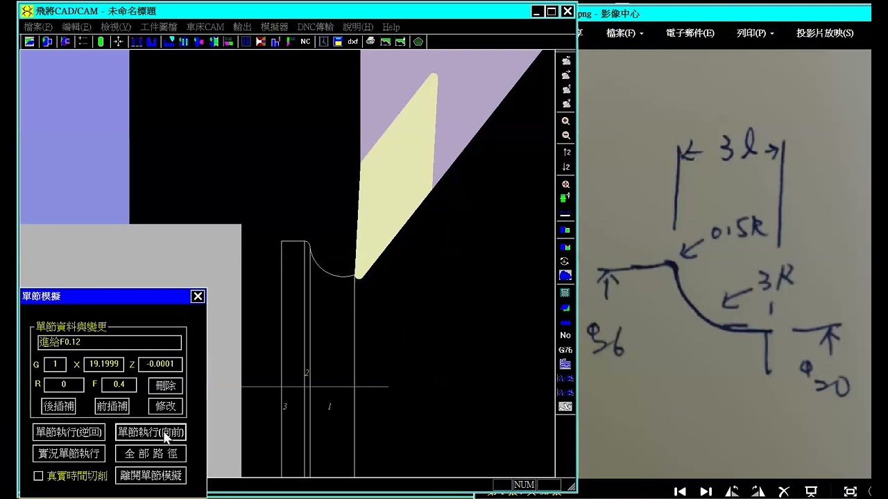Click the 修改 button
The image size is (888, 499).
166,406
